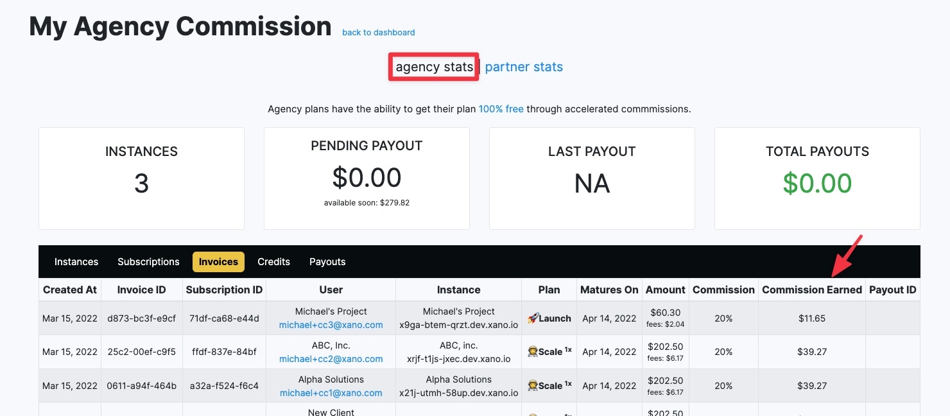The width and height of the screenshot is (950, 416).
Task: Open the partner stats view
Action: pyautogui.click(x=524, y=67)
